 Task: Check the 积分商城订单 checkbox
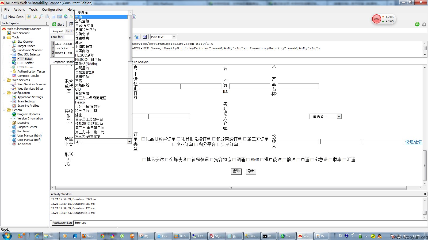pyautogui.click(x=214, y=139)
